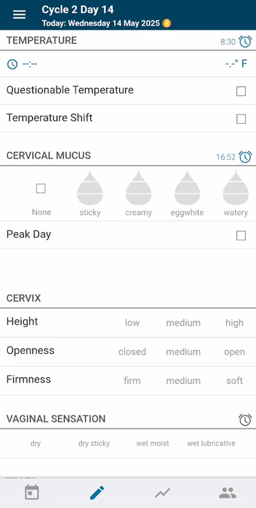Open the calendar tab in bottom bar
The width and height of the screenshot is (256, 508).
(x=32, y=492)
